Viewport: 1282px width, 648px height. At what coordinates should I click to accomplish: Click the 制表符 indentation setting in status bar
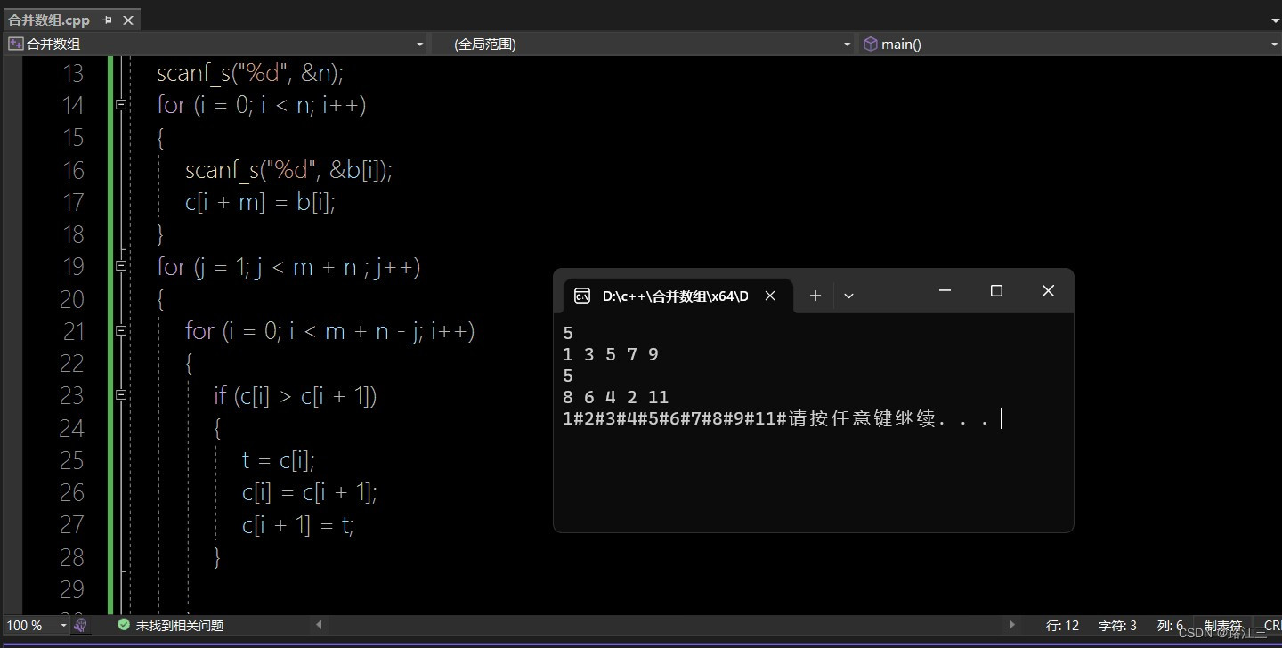tap(1222, 626)
